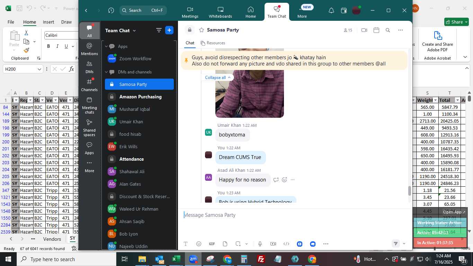Star the Samosa Party channel
This screenshot has width=473, height=266.
tap(201, 30)
